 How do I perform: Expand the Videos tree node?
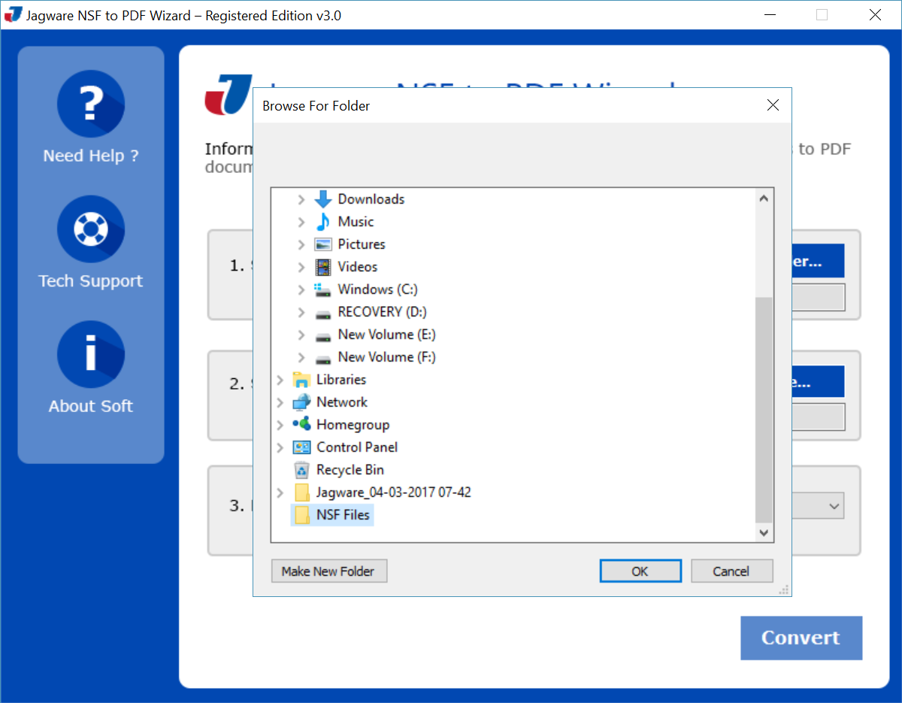point(301,267)
